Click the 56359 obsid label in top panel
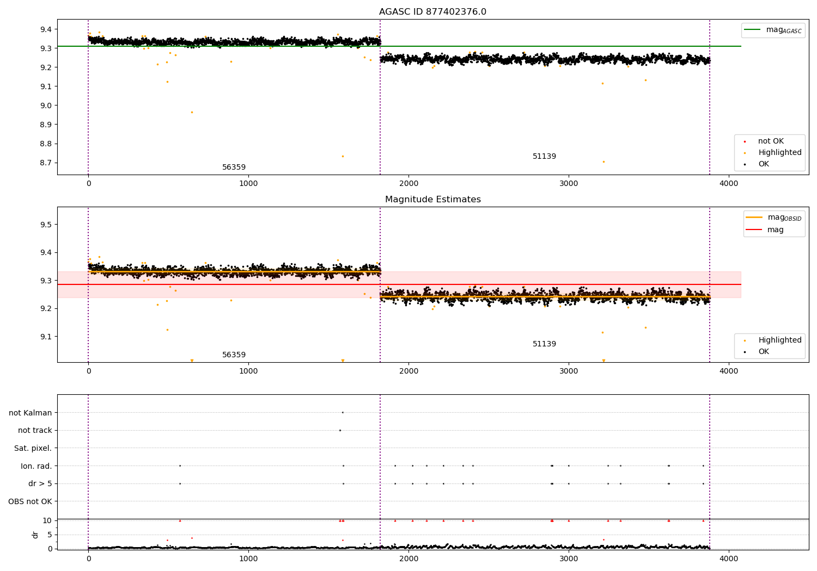The width and height of the screenshot is (817, 571). (x=234, y=167)
